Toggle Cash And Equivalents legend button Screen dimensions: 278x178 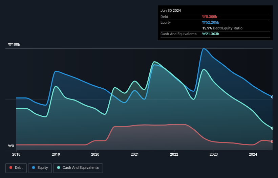78,168
